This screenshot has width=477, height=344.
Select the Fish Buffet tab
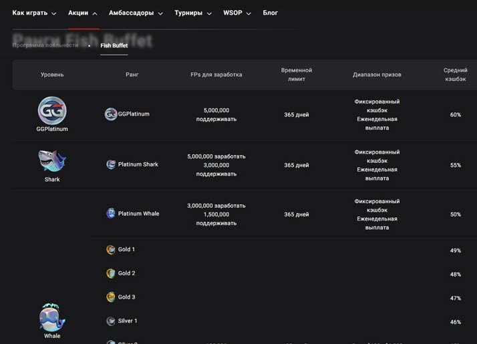pyautogui.click(x=114, y=45)
